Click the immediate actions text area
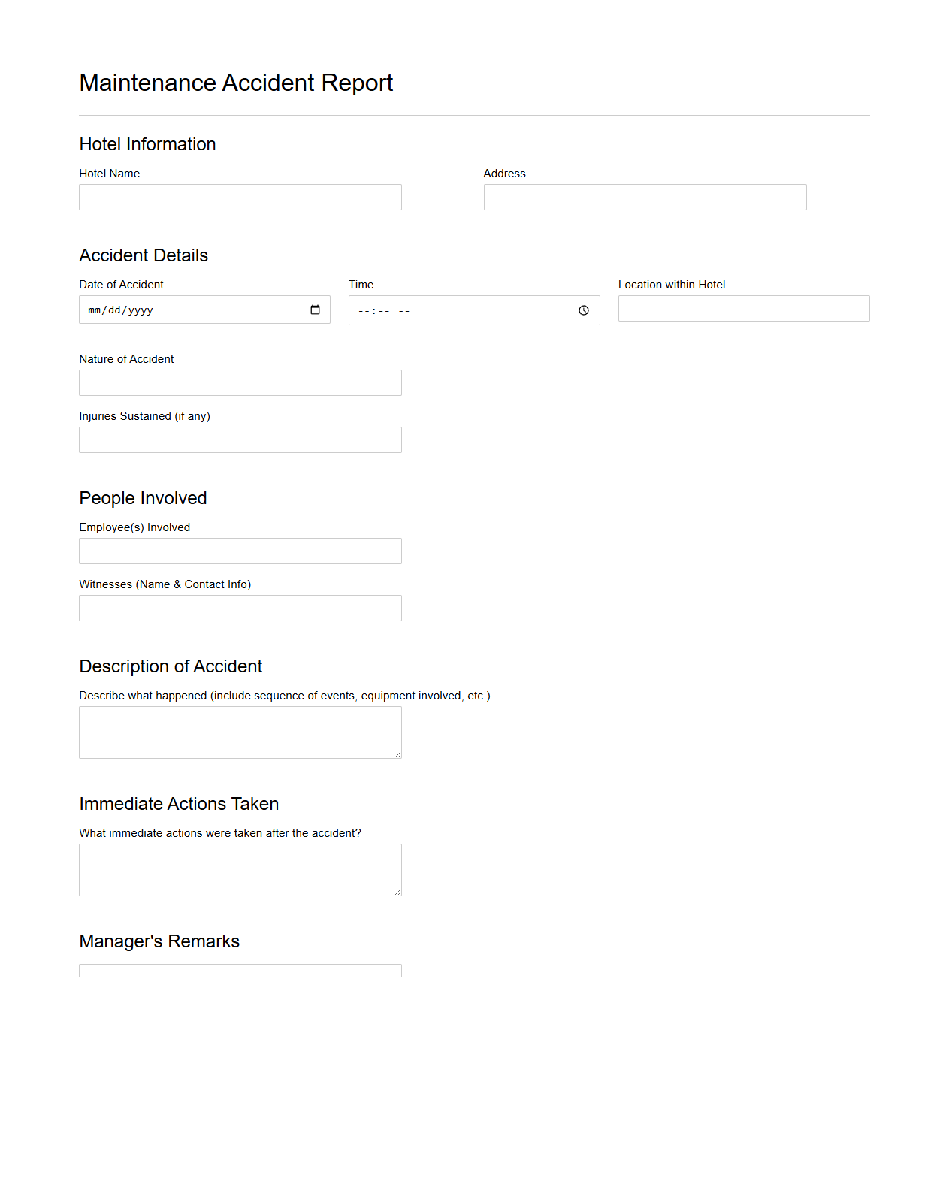The height and width of the screenshot is (1193, 949). tap(240, 868)
